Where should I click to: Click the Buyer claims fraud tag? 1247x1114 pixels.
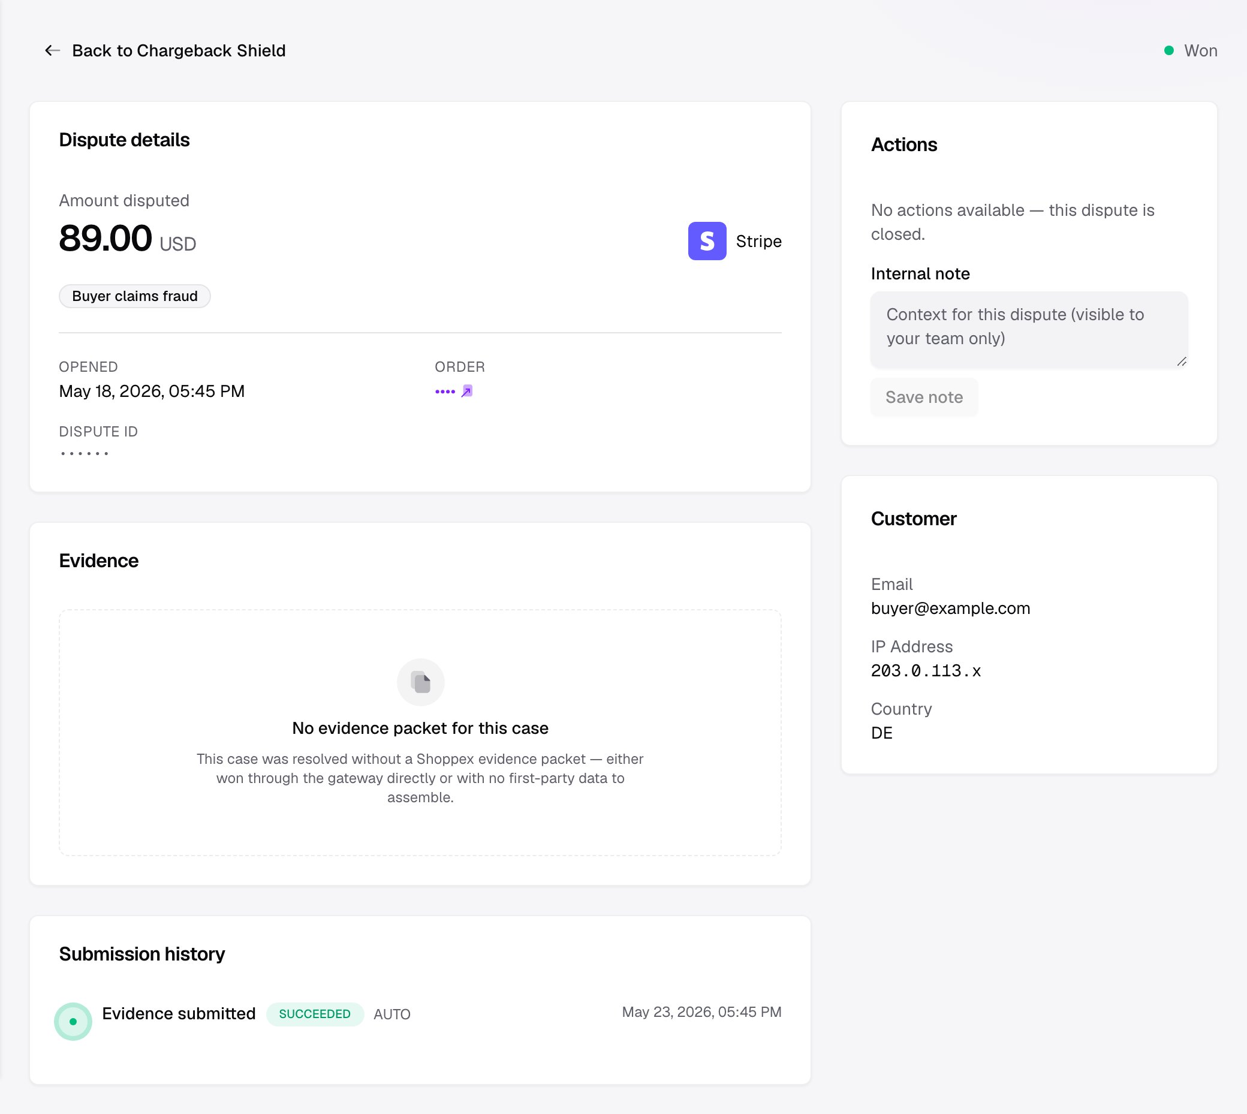coord(135,296)
